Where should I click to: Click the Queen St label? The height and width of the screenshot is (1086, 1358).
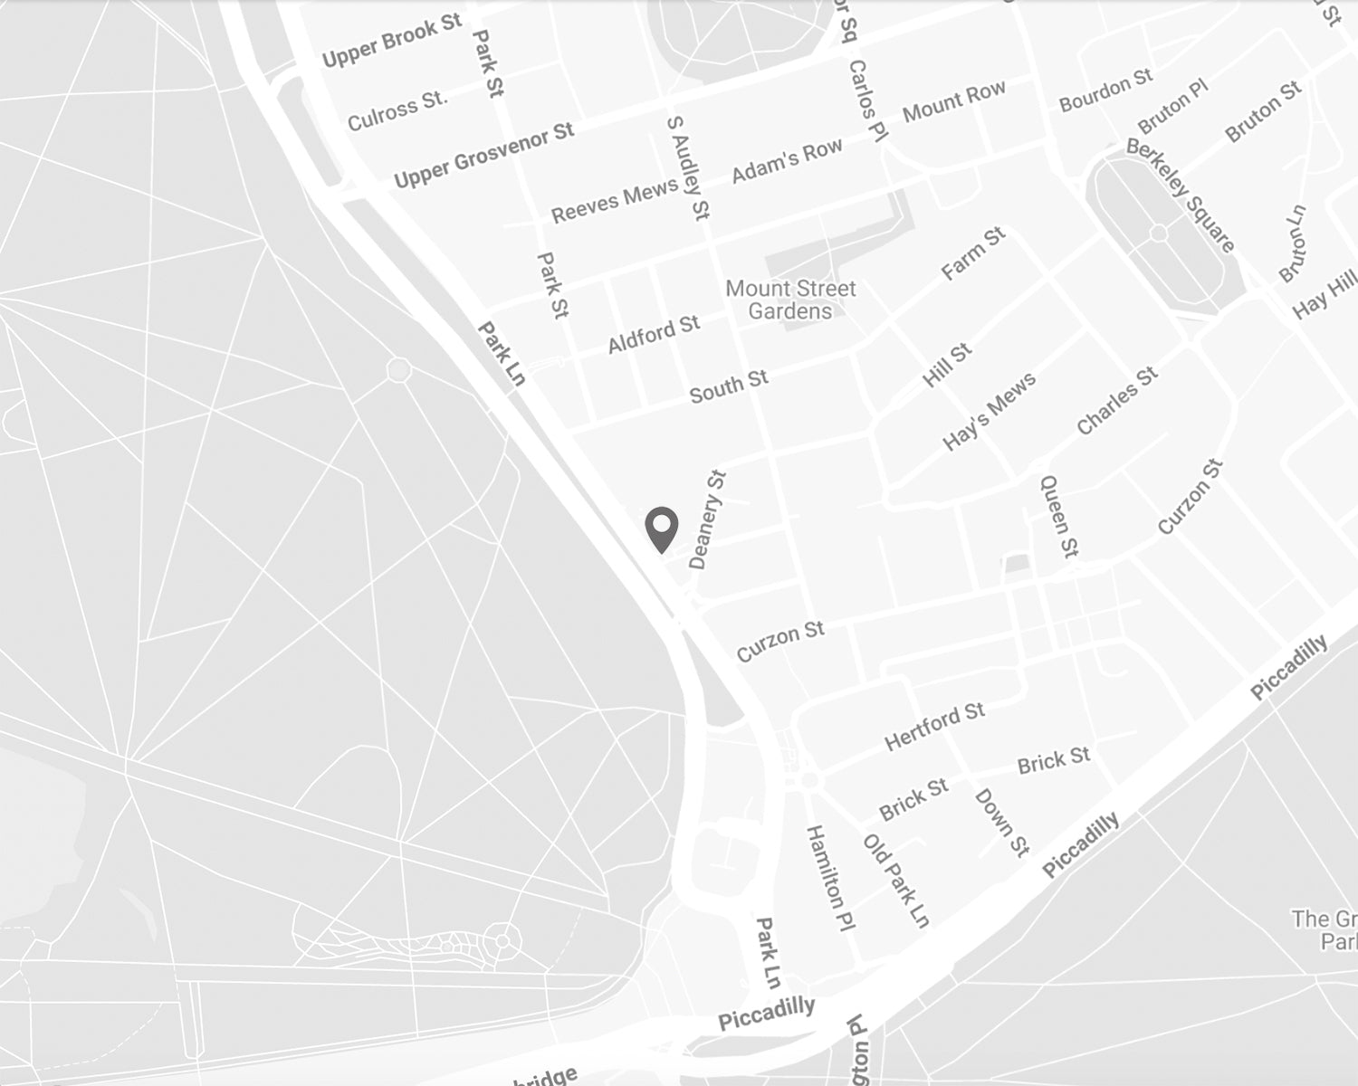tap(1059, 516)
